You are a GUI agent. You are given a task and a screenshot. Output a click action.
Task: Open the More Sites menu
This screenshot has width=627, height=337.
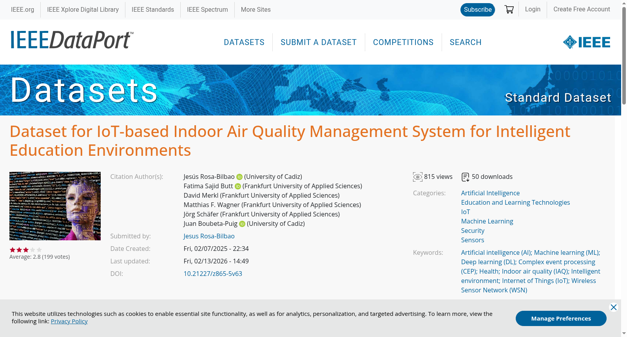(256, 9)
